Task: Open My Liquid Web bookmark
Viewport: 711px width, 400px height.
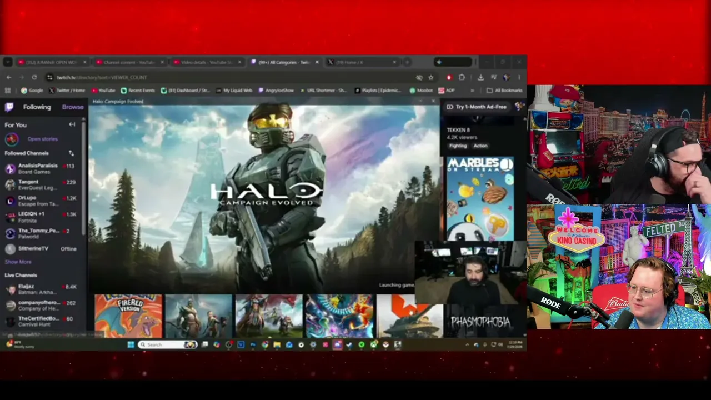Action: pyautogui.click(x=234, y=91)
